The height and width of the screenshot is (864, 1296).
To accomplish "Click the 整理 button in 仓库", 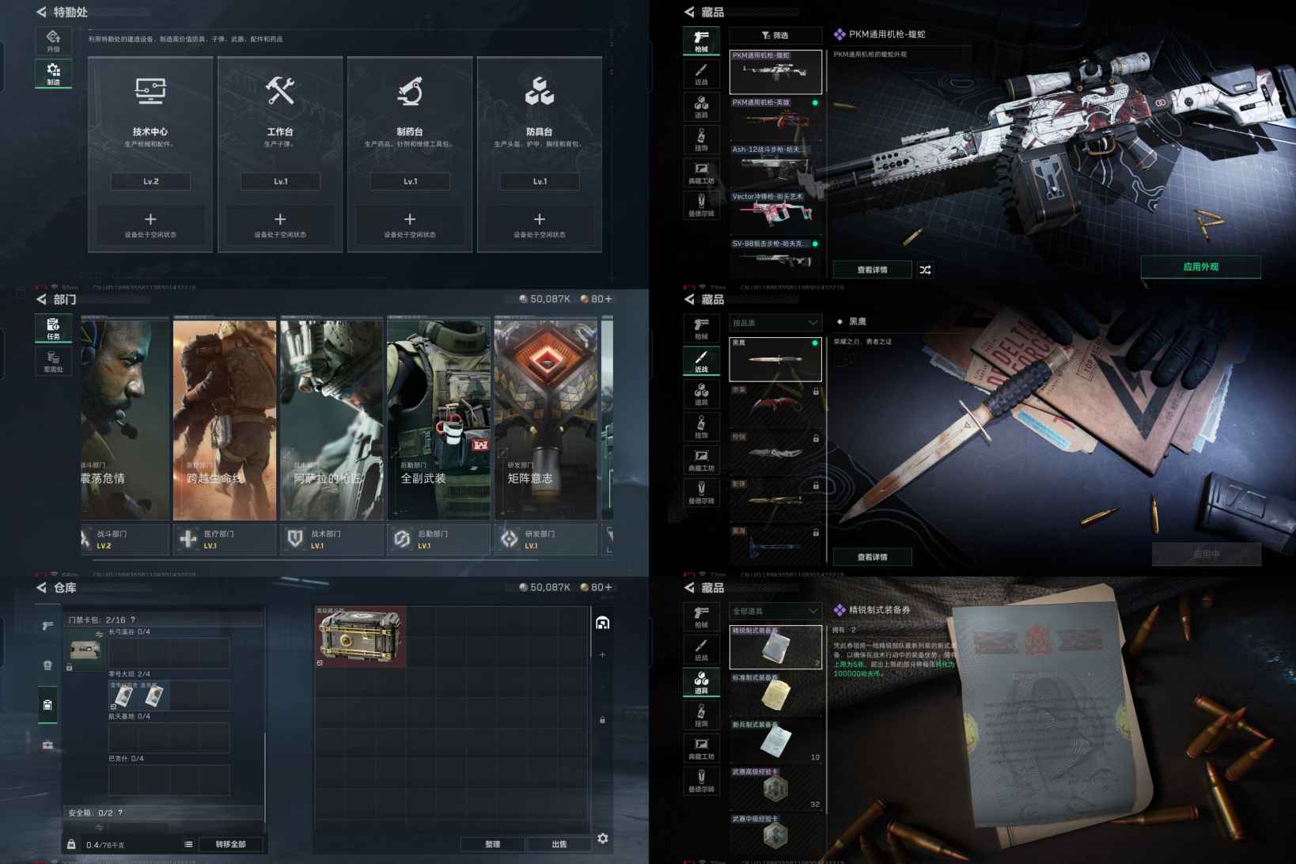I will (x=493, y=844).
